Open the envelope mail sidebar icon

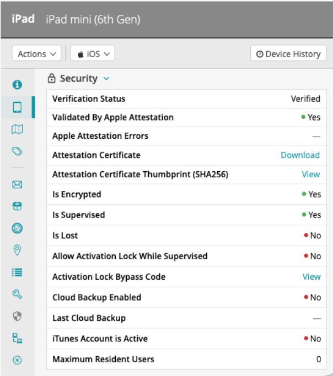[x=17, y=185]
